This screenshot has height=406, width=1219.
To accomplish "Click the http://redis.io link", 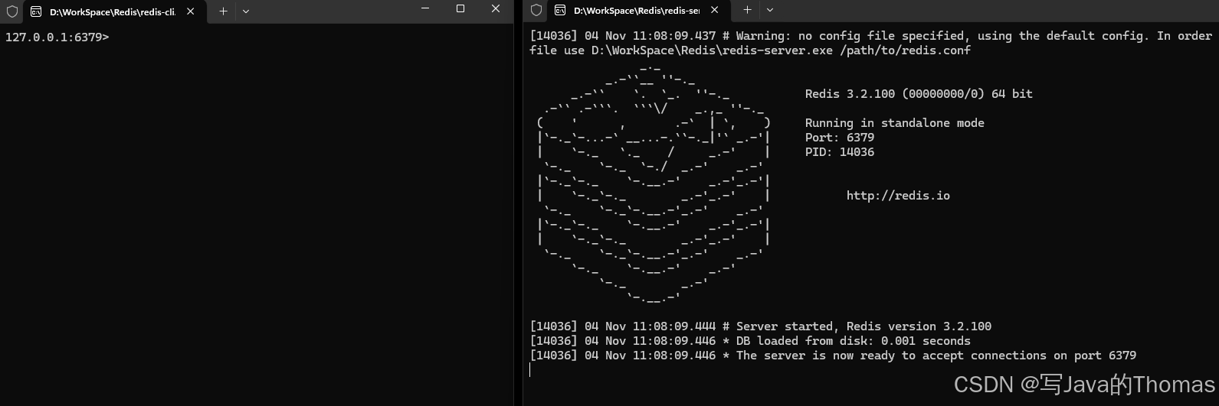I will [898, 196].
